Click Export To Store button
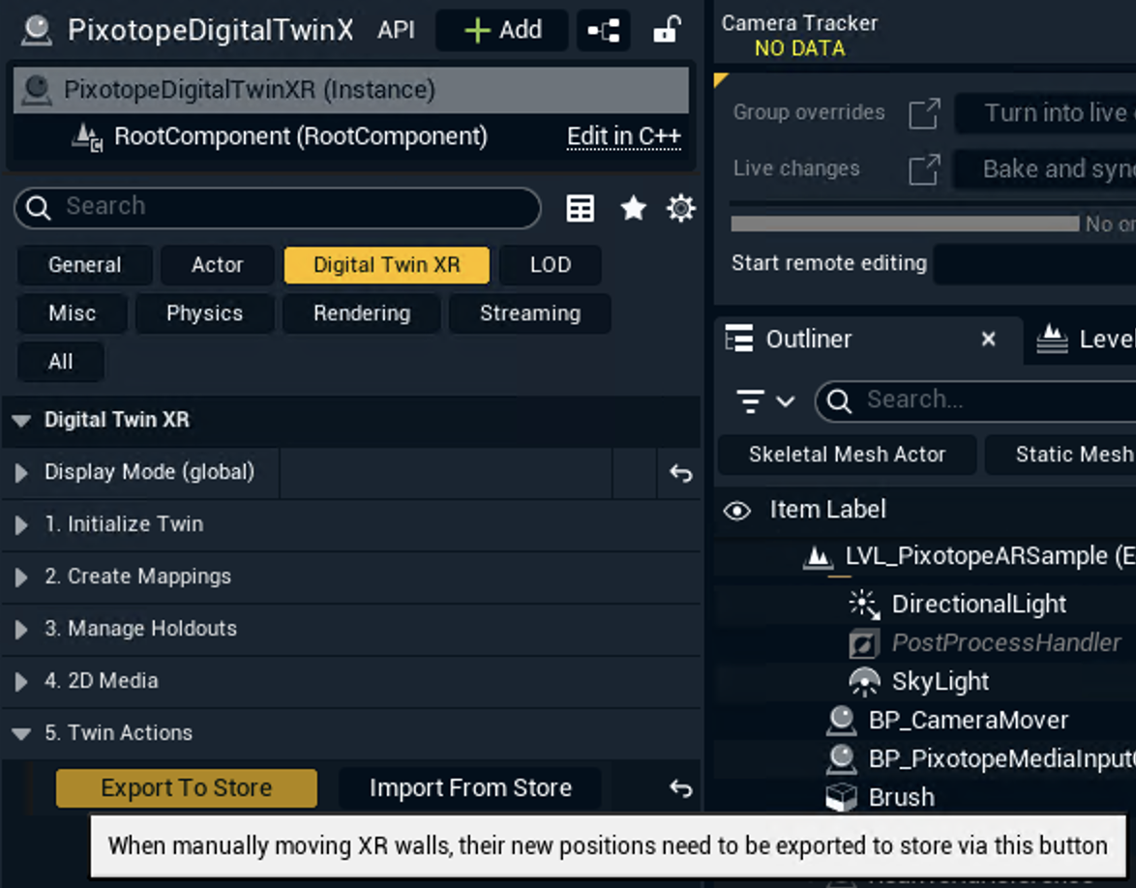This screenshot has width=1136, height=888. pyautogui.click(x=186, y=788)
